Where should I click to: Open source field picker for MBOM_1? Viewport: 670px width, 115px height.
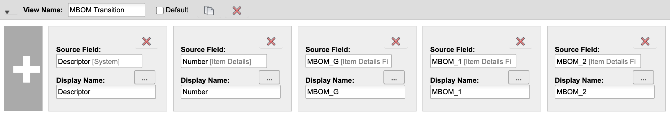coord(519,77)
